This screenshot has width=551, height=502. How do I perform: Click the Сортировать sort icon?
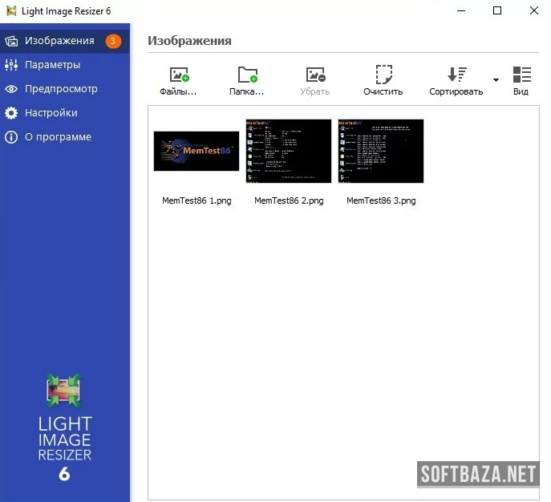click(x=456, y=75)
